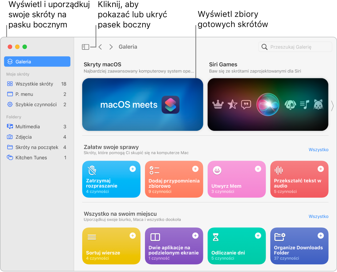Click the crown icon in Siri Games banner
Image resolution: width=337 pixels, height=272 pixels.
218,105
